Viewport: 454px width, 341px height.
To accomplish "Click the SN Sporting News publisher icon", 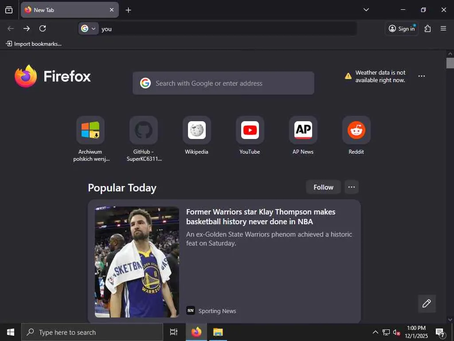I will tap(191, 310).
